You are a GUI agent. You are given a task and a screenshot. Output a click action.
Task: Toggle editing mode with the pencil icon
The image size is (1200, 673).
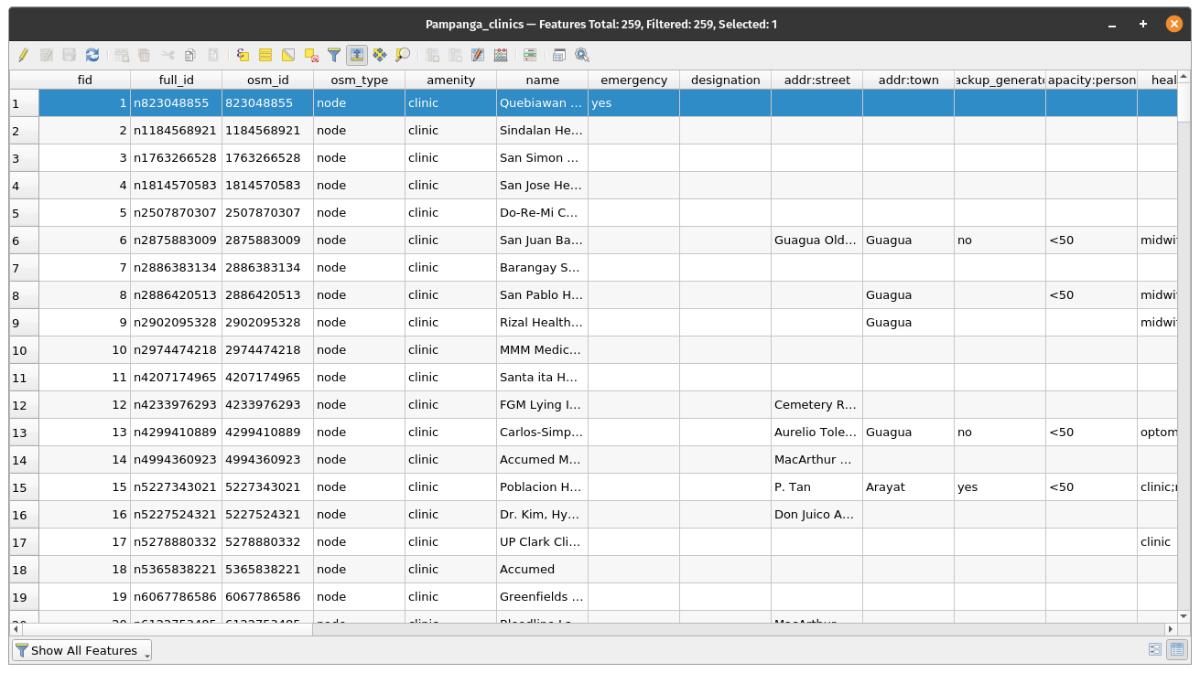click(23, 55)
